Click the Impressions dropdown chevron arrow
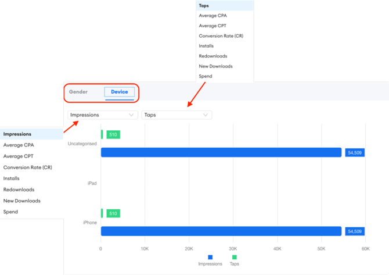The width and height of the screenshot is (389, 275). click(x=131, y=115)
